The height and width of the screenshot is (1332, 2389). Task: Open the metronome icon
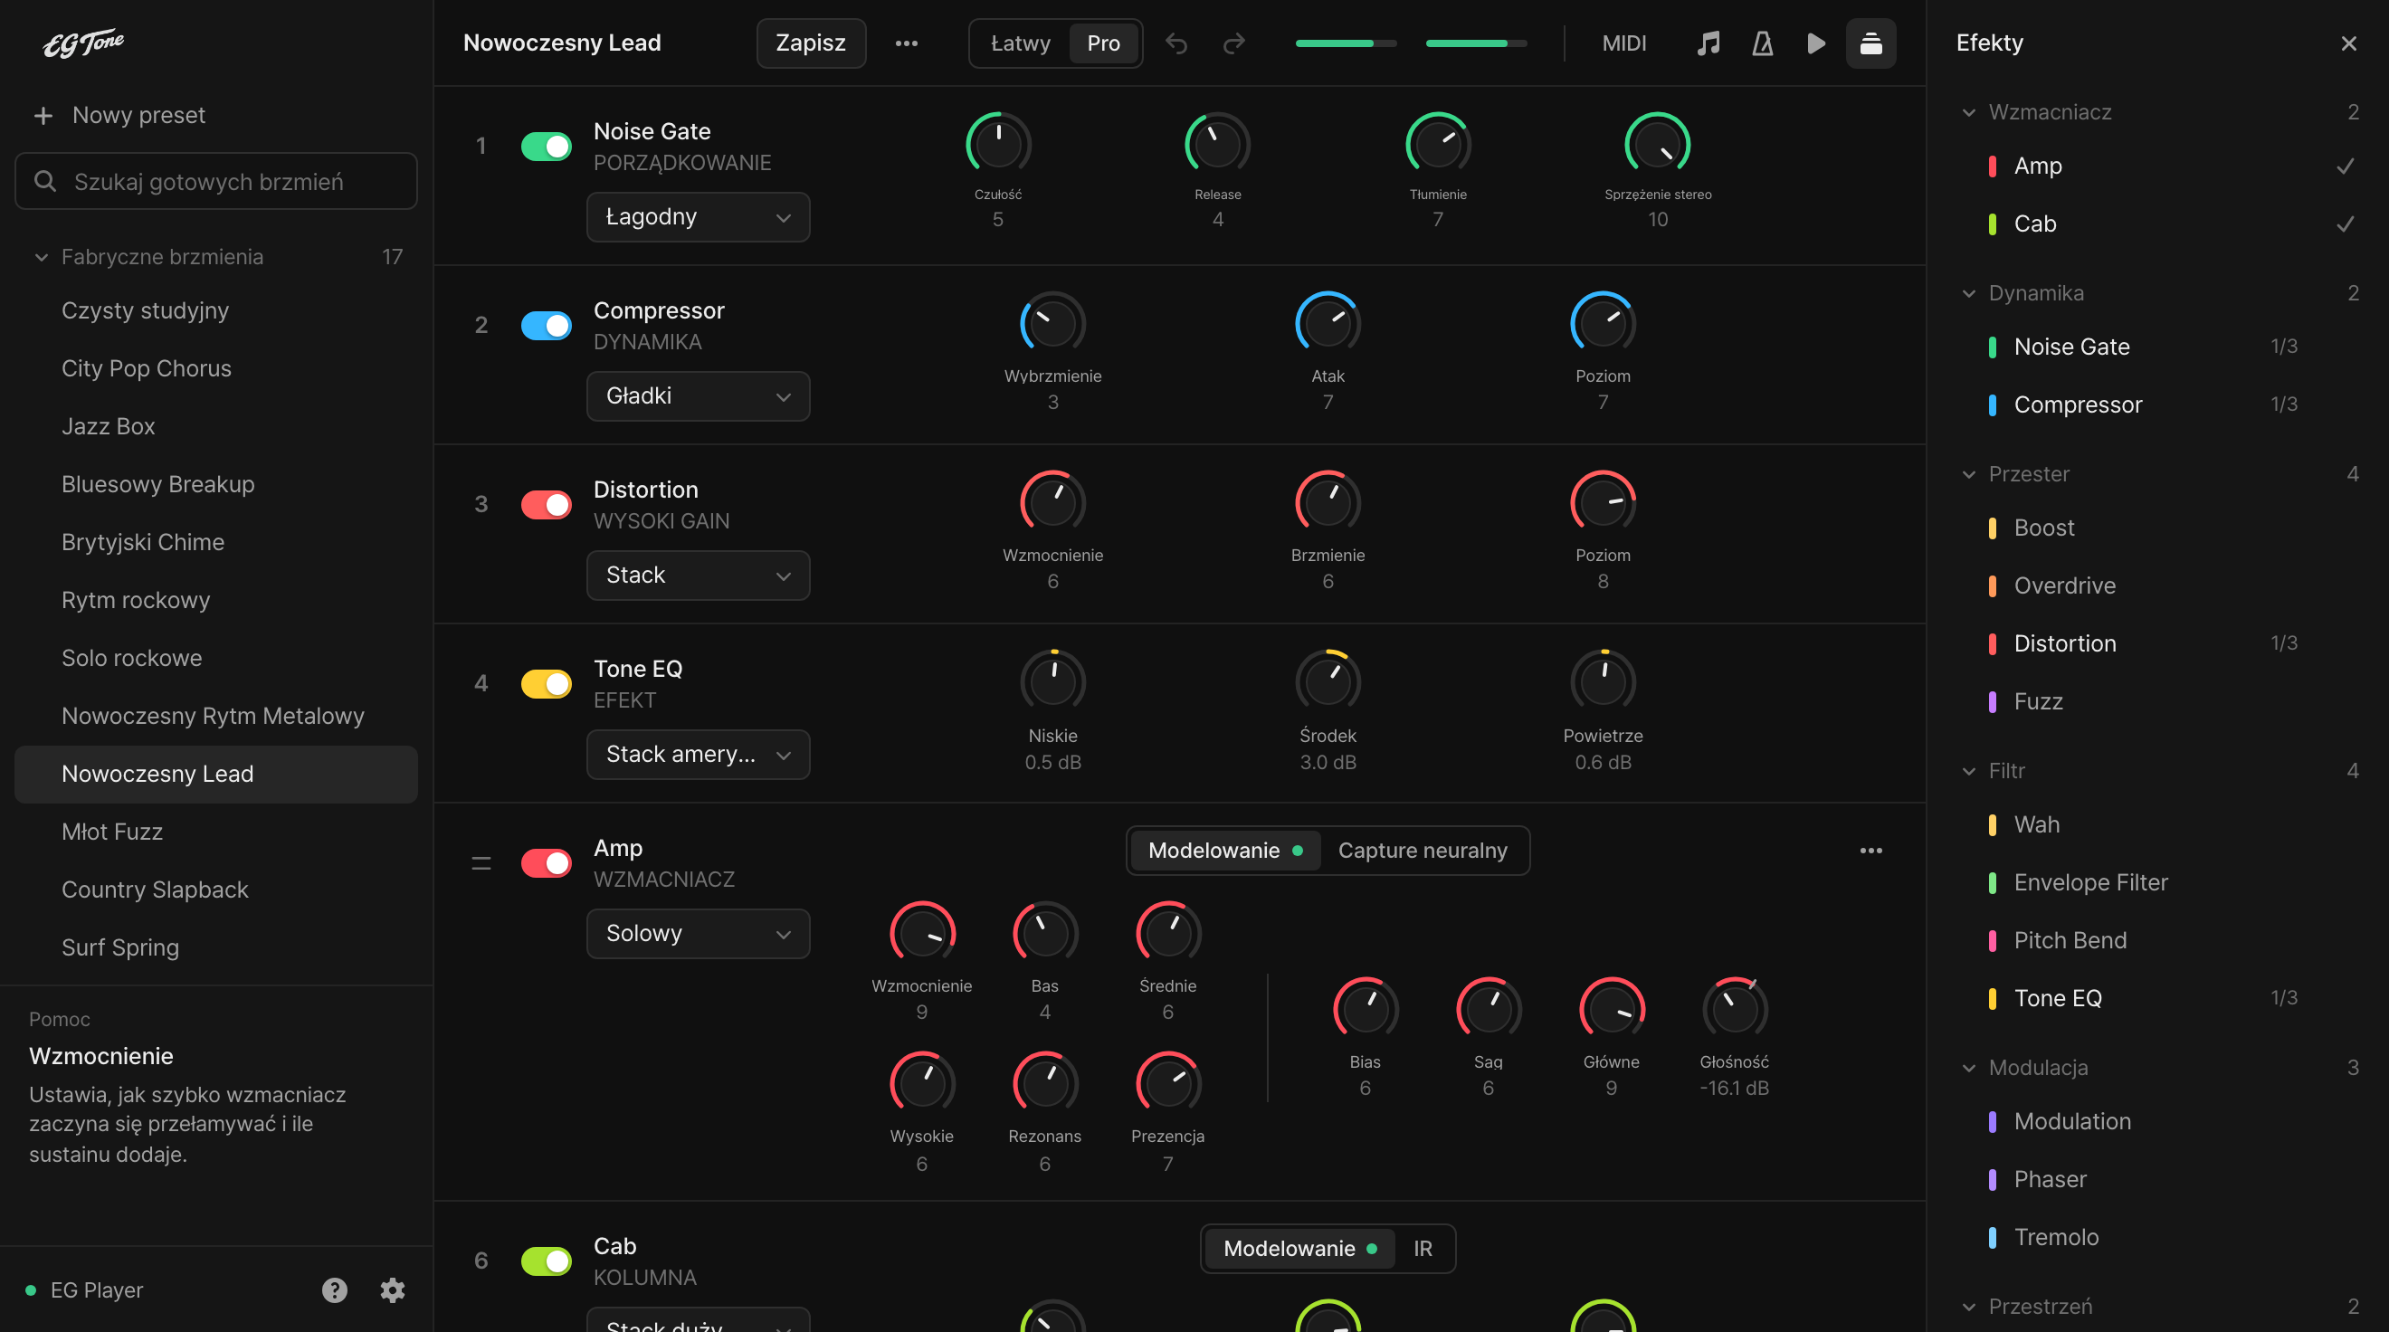1762,43
